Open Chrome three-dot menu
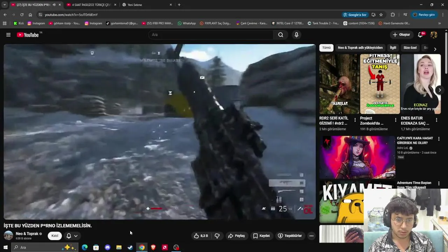Screen dimensions: 448x252 click(x=443, y=15)
